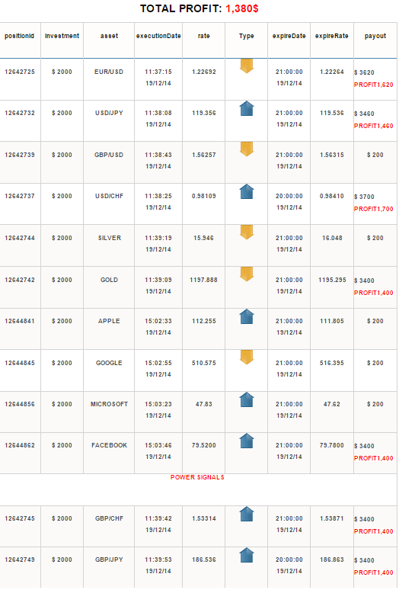Click the yellow down arrow for SILVER

pyautogui.click(x=247, y=232)
